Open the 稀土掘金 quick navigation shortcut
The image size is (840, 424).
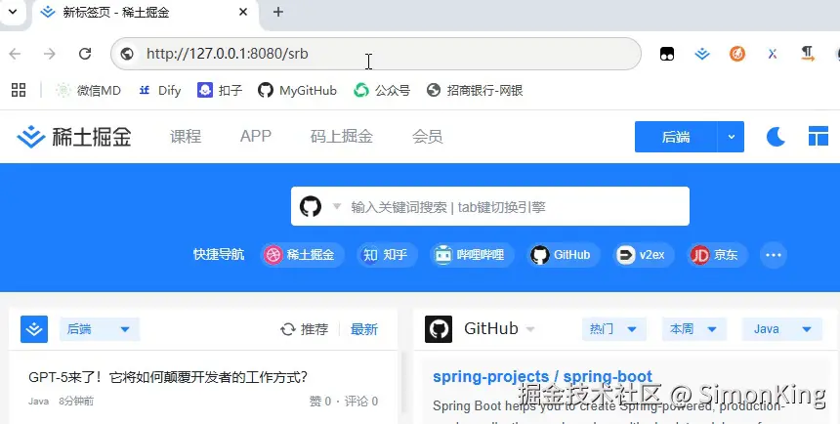302,255
